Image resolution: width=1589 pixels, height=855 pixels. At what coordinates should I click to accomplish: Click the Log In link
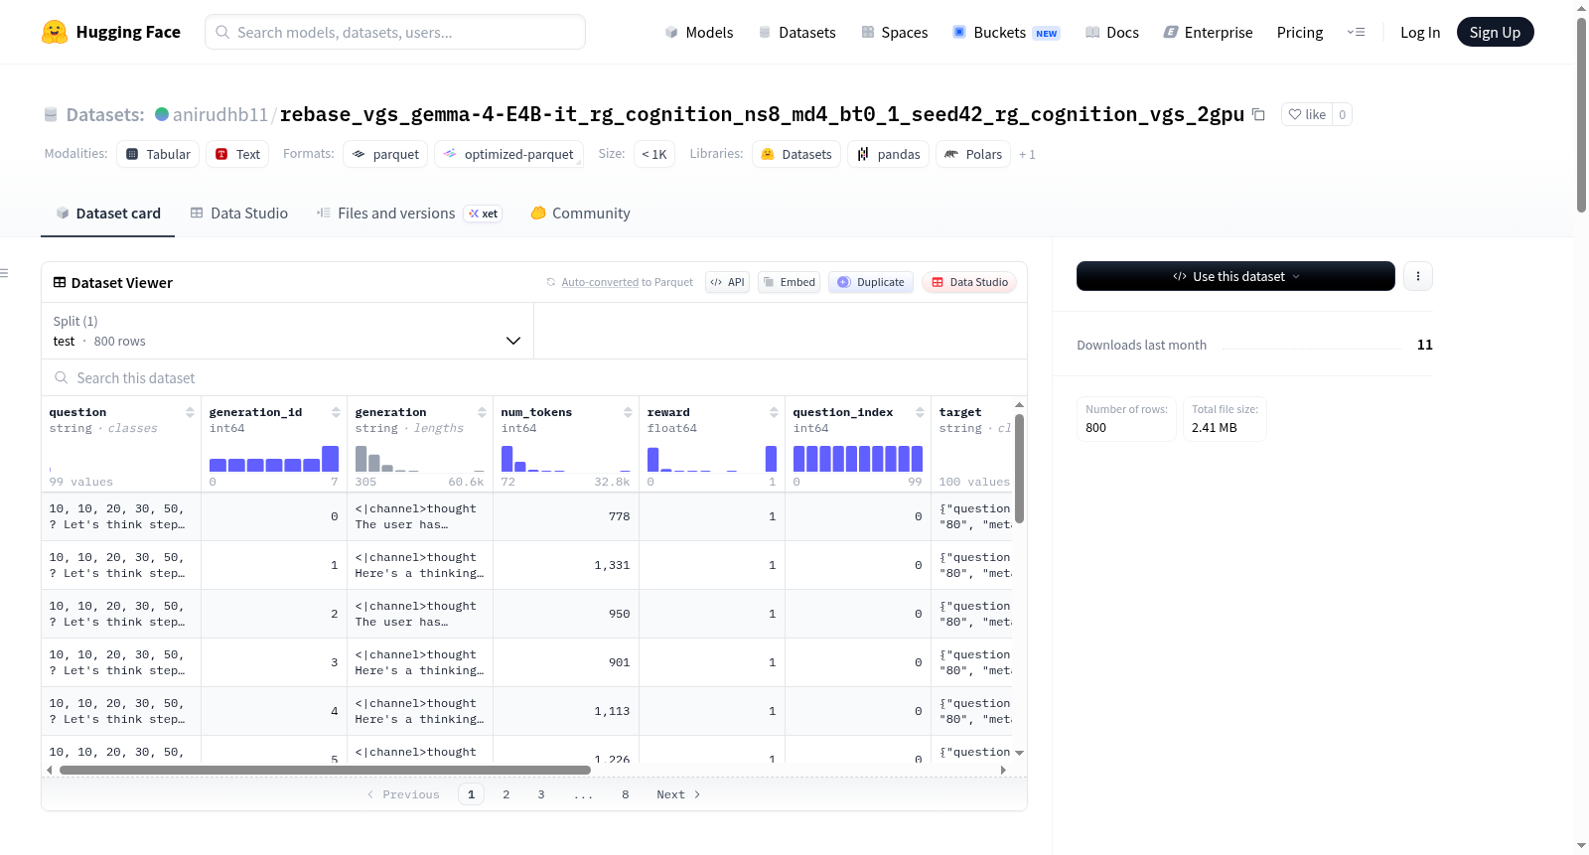point(1420,32)
